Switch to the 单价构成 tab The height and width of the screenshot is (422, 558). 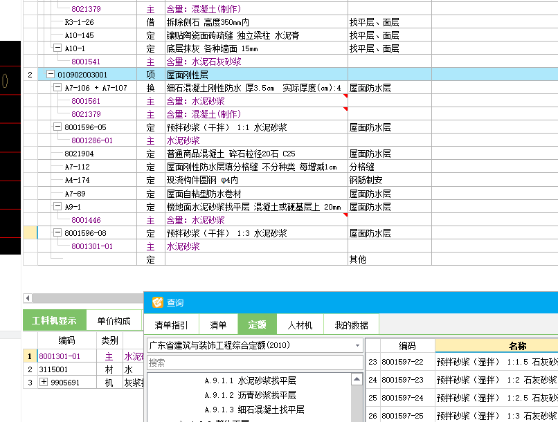tap(114, 321)
